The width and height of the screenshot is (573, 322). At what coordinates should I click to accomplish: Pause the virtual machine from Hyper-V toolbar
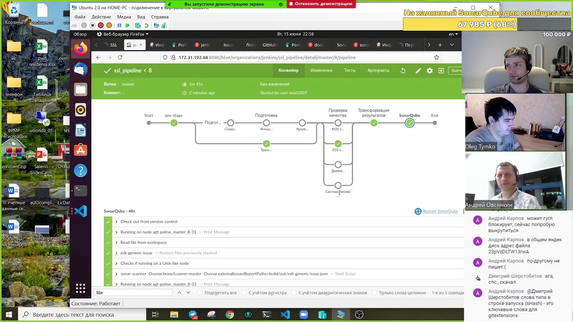click(119, 25)
